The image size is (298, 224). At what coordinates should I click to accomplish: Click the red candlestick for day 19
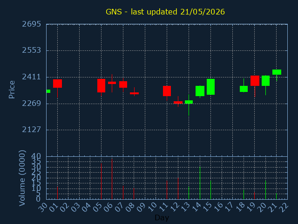[x=255, y=81]
